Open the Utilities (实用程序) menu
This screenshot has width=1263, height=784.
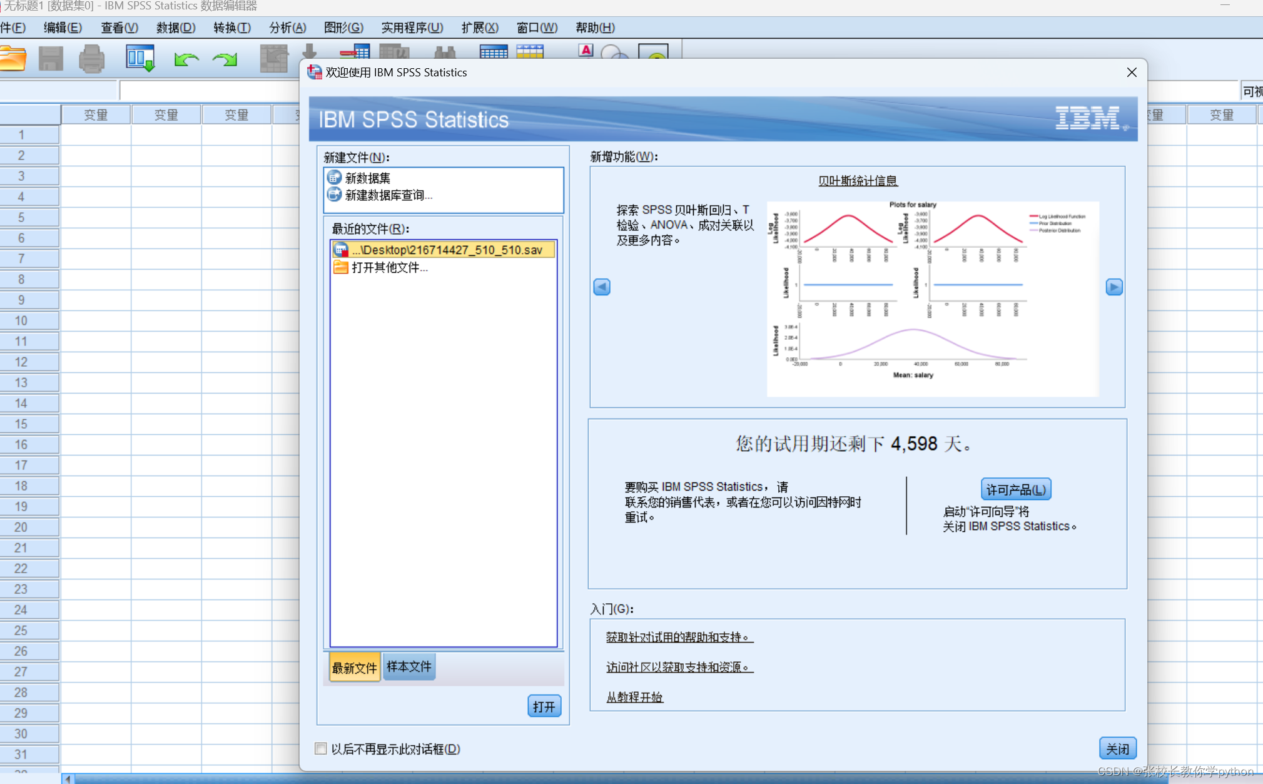click(412, 28)
